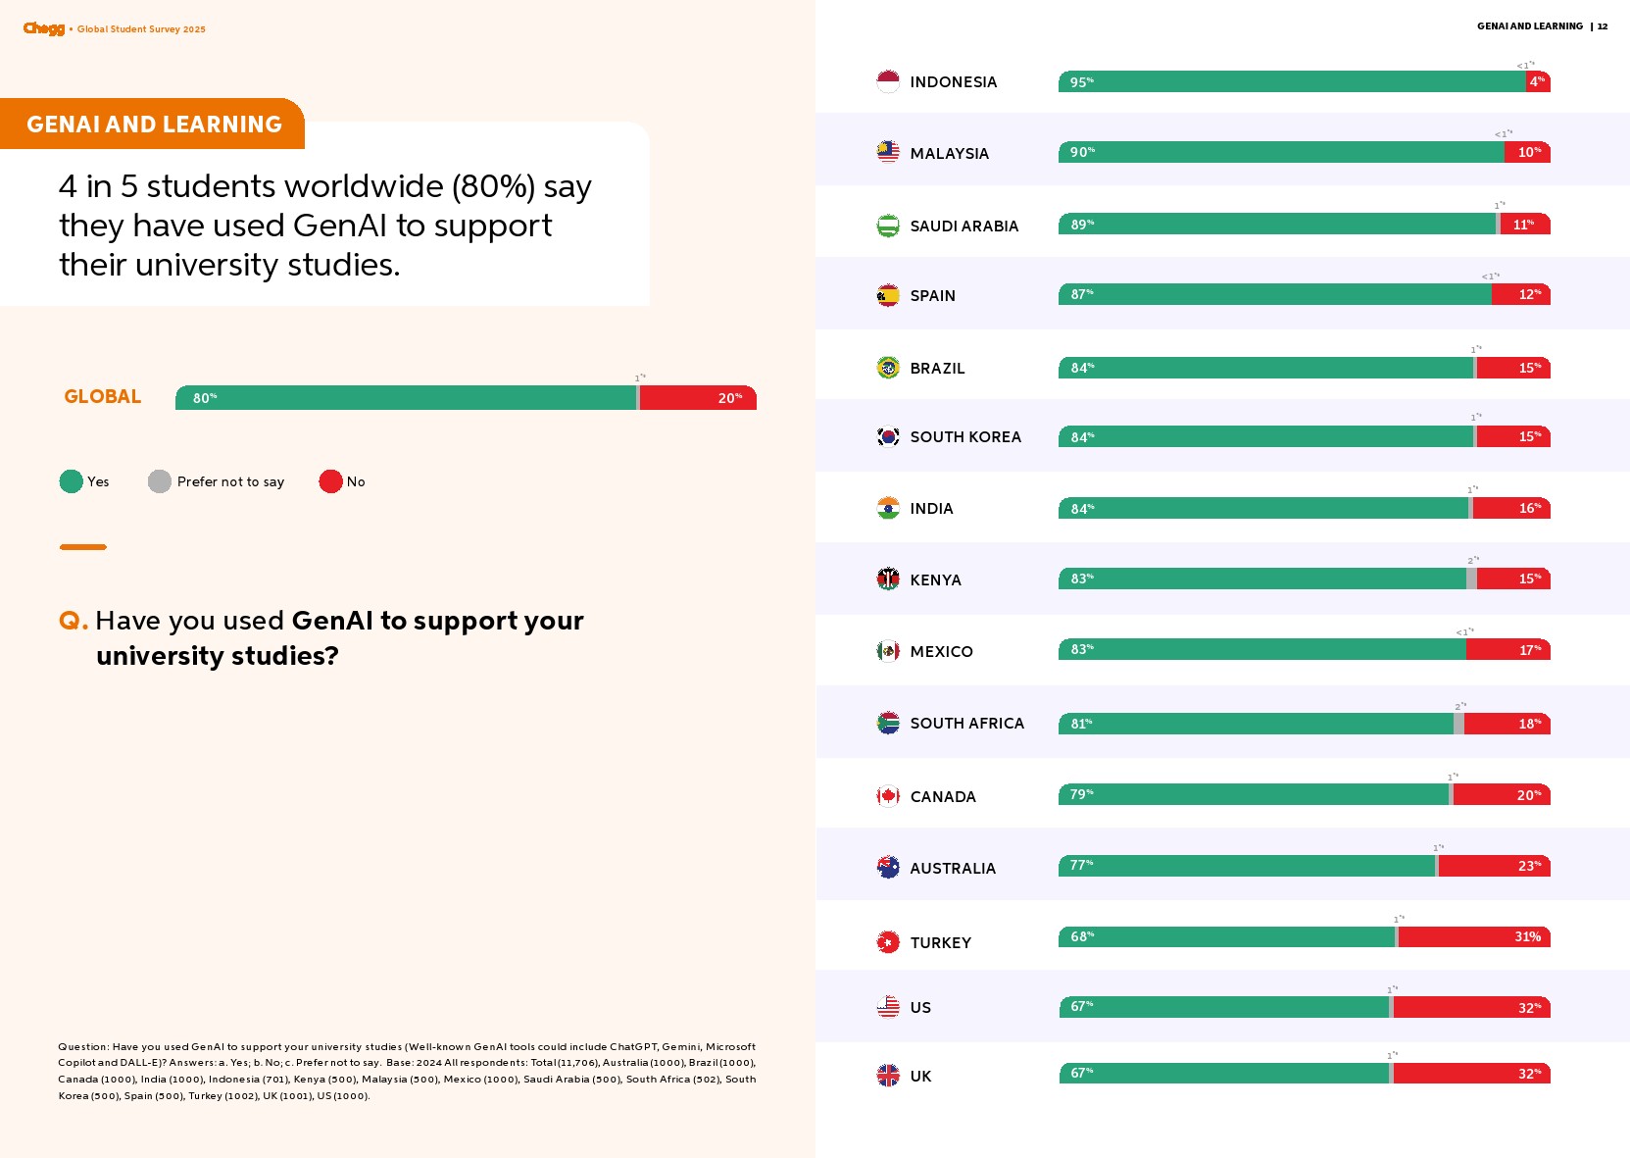Image resolution: width=1630 pixels, height=1158 pixels.
Task: Click the red 20% segment of Global bar
Action: tap(697, 397)
